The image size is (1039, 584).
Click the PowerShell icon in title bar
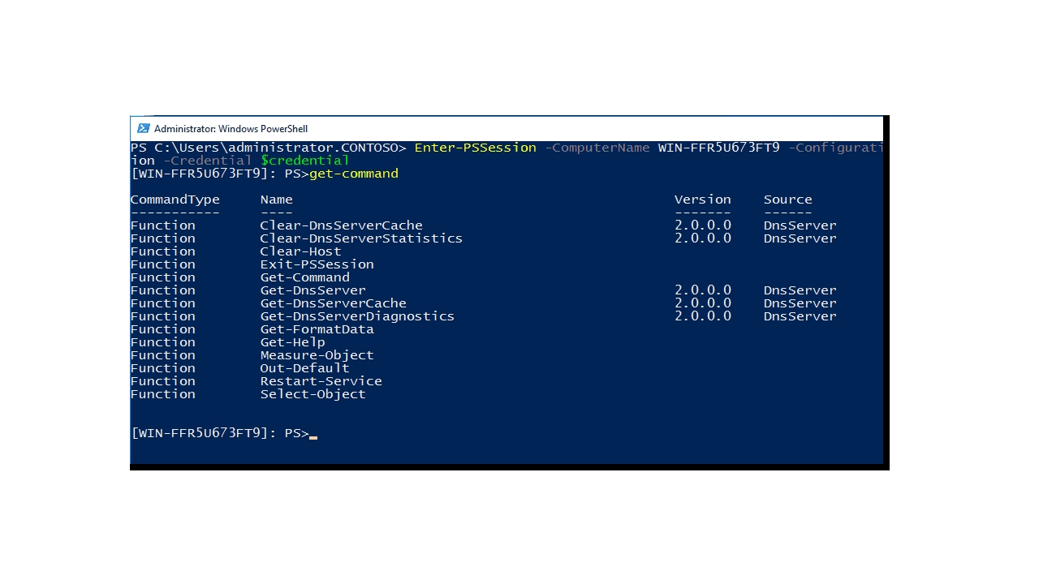tap(144, 128)
